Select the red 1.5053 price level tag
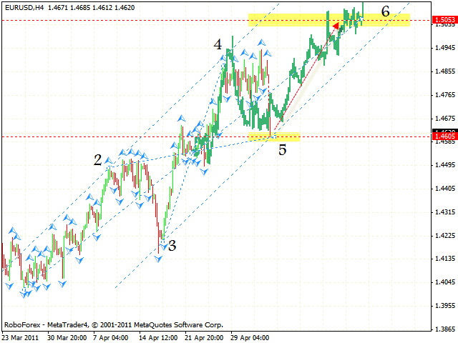Image resolution: width=458 pixels, height=343 pixels. [x=445, y=21]
